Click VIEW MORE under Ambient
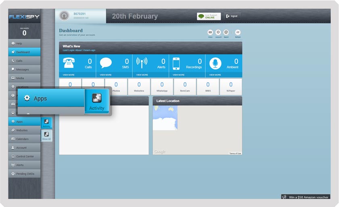Screen dimensions: 340x207 (215, 75)
